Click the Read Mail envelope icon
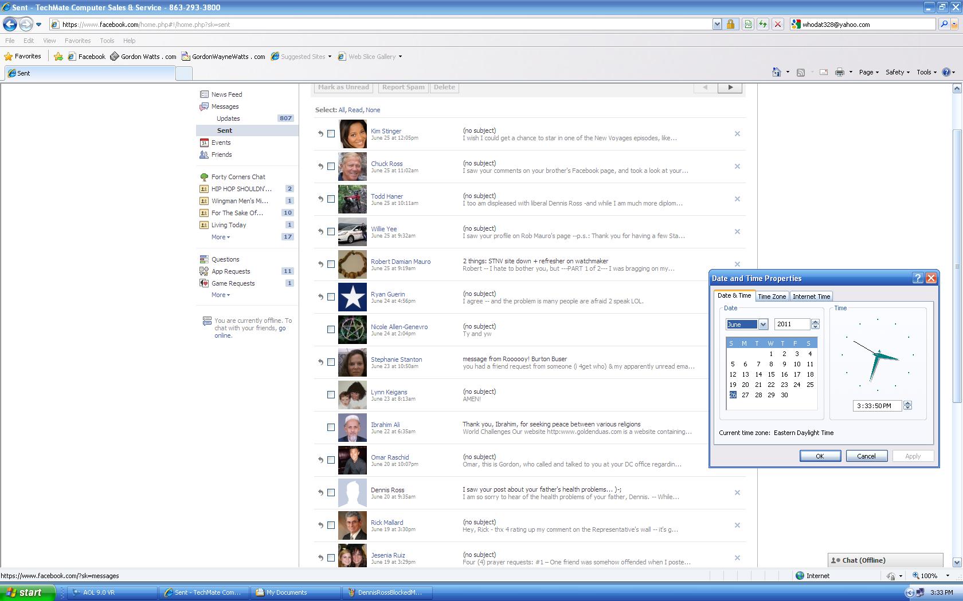The height and width of the screenshot is (601, 963). (824, 72)
